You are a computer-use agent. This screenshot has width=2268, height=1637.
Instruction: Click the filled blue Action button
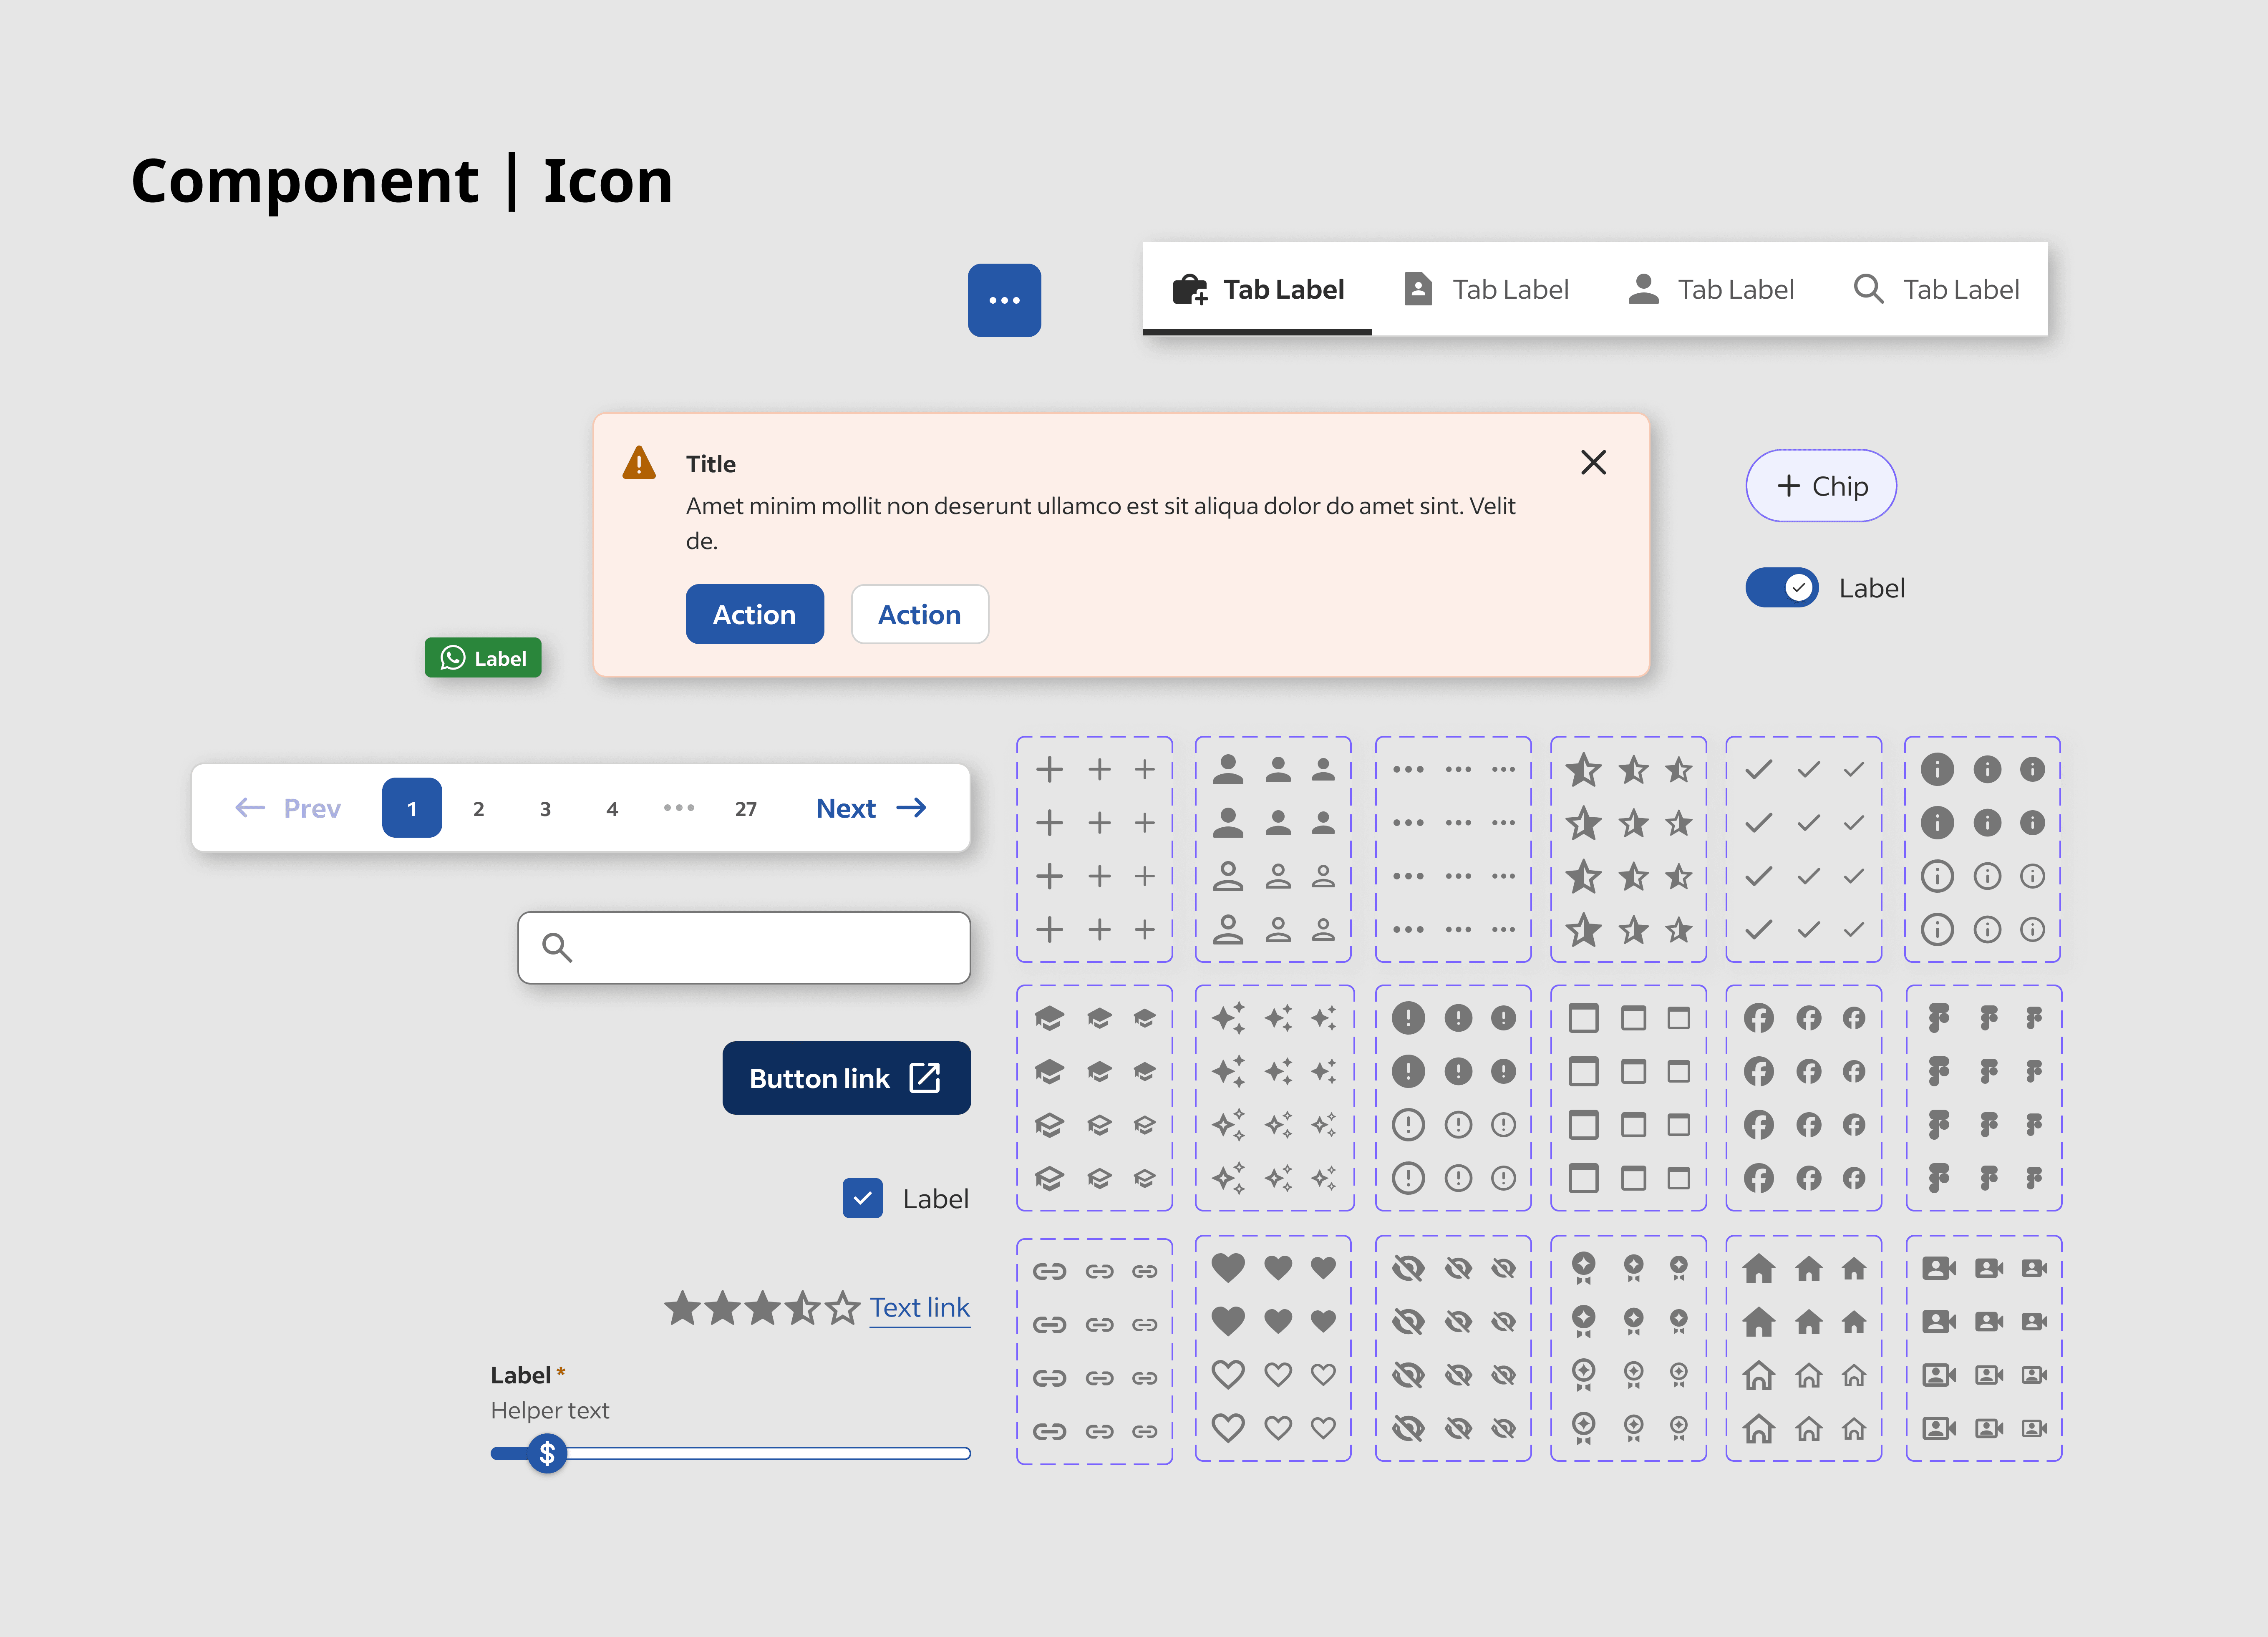[x=754, y=614]
